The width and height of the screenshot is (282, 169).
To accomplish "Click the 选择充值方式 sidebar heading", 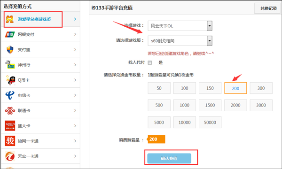I will coord(17,7).
